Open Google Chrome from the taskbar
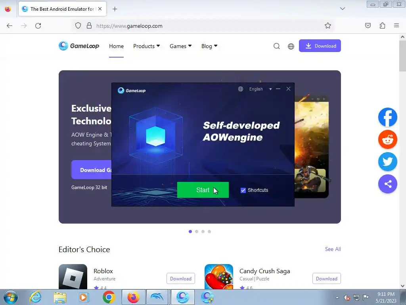 pos(109,297)
